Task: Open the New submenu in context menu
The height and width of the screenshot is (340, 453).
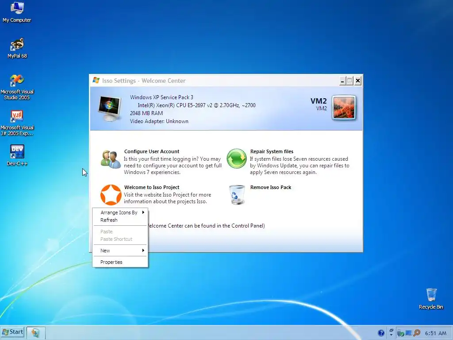Action: click(x=120, y=251)
